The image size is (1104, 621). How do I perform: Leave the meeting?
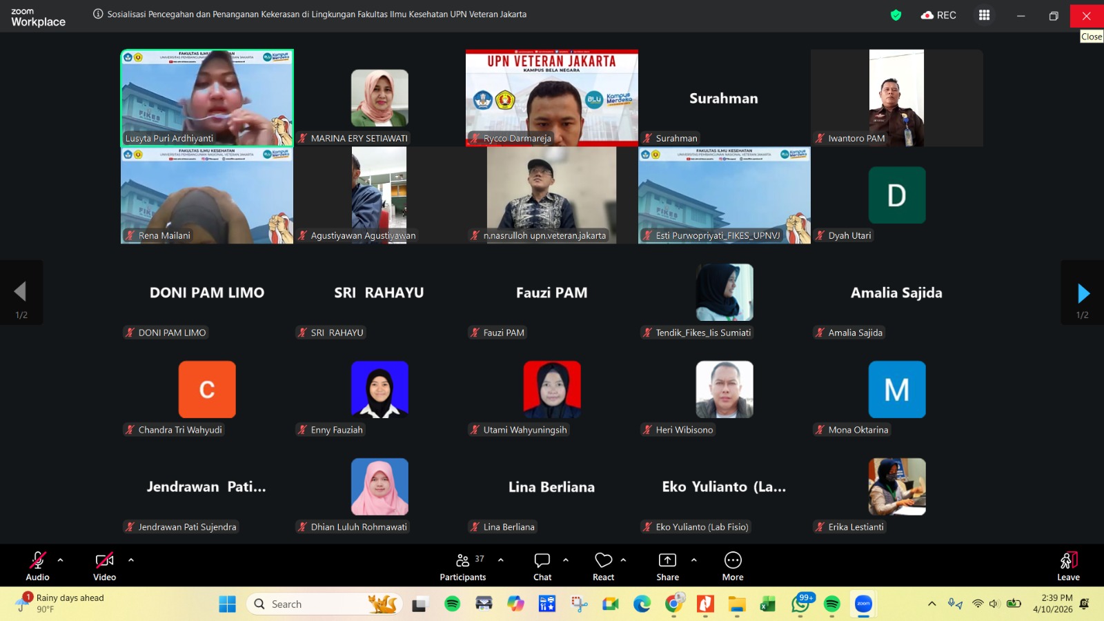coord(1068,566)
